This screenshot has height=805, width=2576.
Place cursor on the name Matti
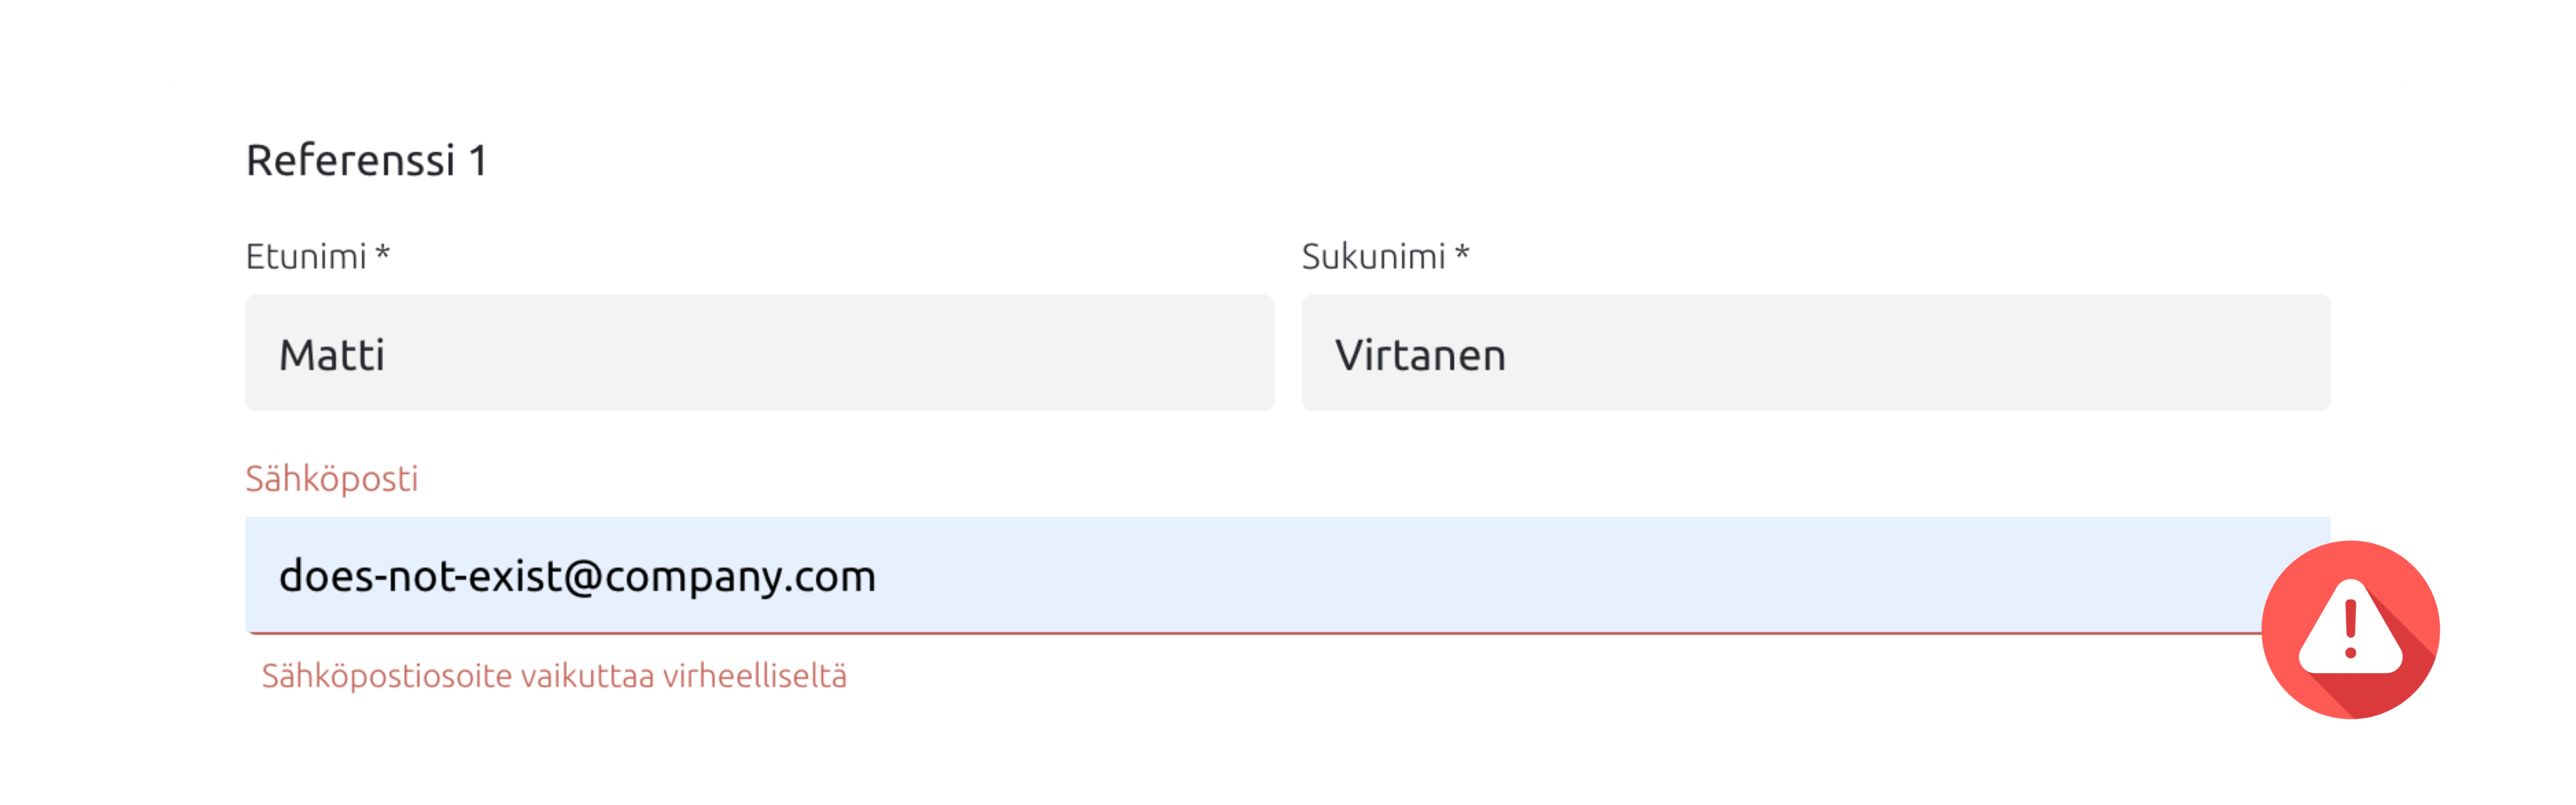coord(331,355)
